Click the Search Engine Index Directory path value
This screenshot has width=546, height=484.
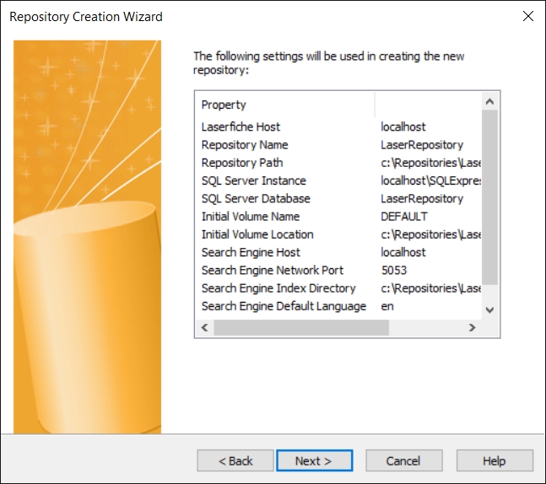click(x=431, y=288)
